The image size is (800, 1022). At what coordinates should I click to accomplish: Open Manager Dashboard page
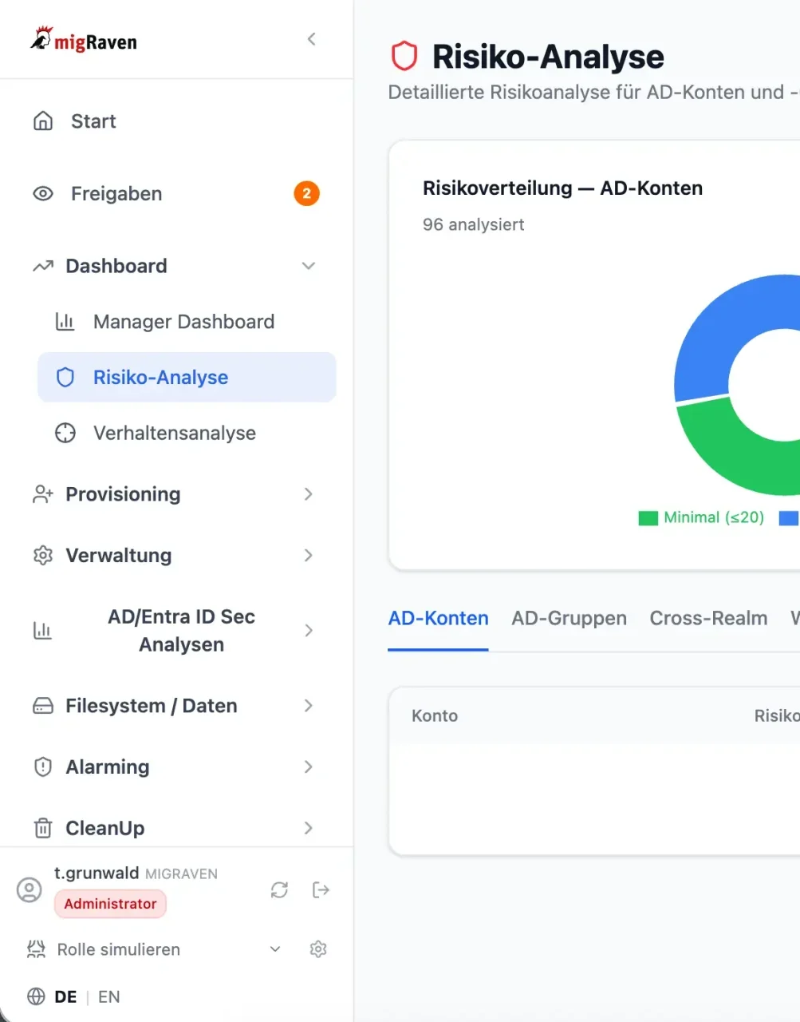pyautogui.click(x=183, y=322)
